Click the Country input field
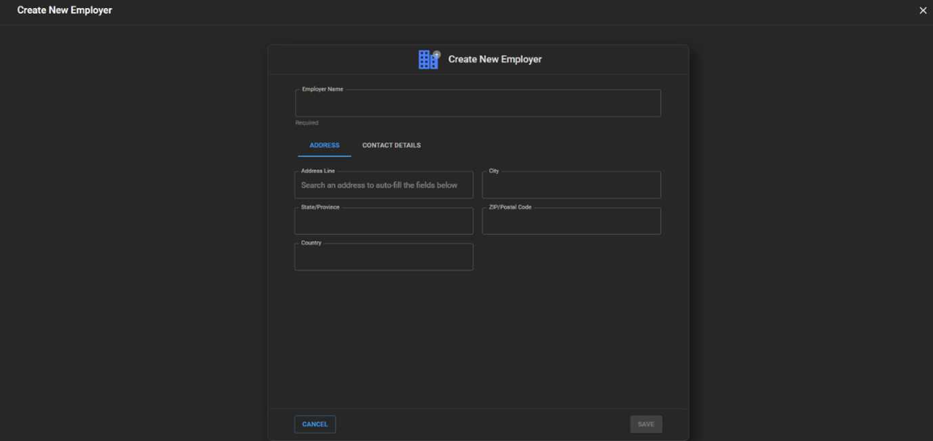The width and height of the screenshot is (933, 441). tap(384, 258)
